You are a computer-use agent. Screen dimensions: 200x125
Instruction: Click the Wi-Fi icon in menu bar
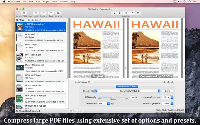click(184, 2)
